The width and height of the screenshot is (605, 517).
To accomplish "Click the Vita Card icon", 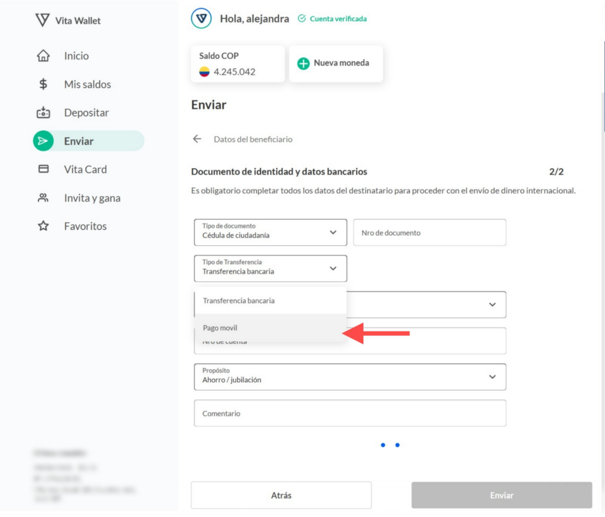I will click(x=43, y=170).
